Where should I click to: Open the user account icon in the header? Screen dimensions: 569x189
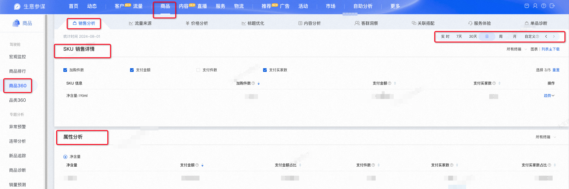click(535, 6)
